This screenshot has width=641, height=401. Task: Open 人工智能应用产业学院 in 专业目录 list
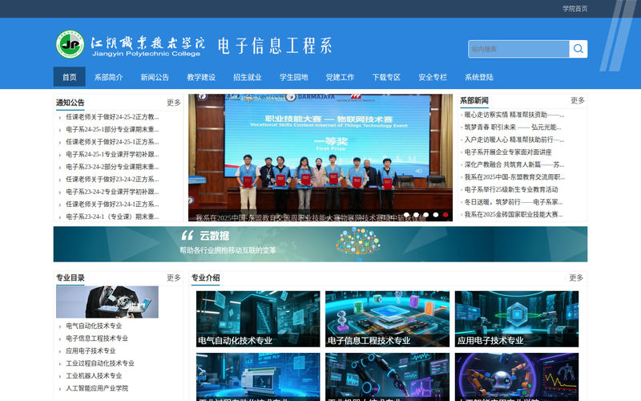point(97,388)
